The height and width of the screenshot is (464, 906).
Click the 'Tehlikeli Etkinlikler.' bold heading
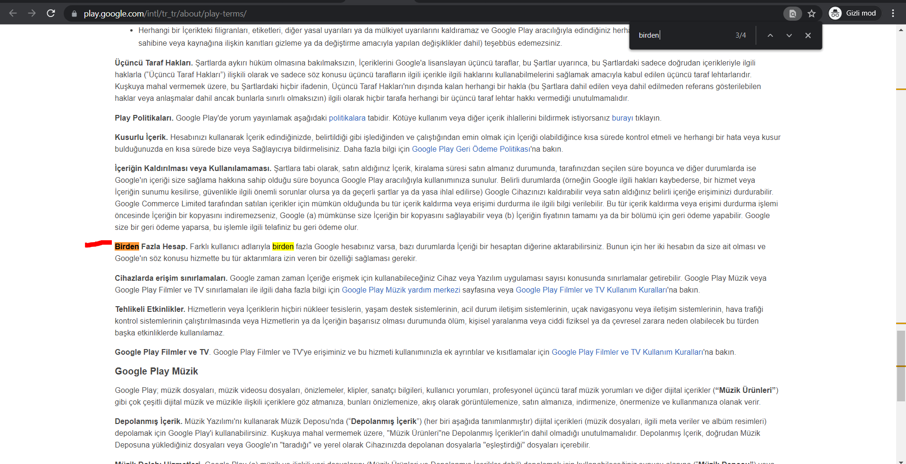150,309
